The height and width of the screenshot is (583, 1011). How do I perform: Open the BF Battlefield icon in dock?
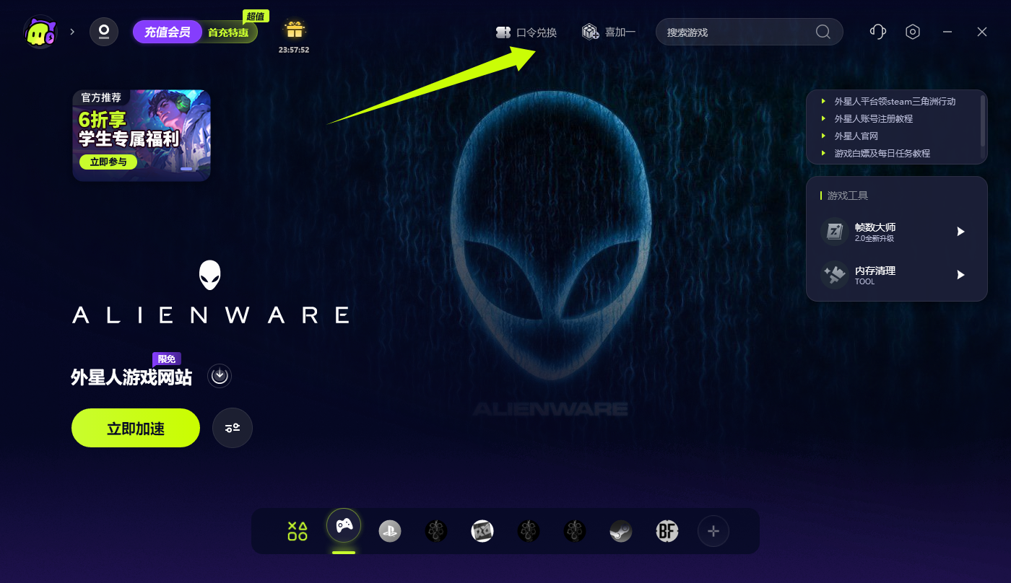pos(667,532)
